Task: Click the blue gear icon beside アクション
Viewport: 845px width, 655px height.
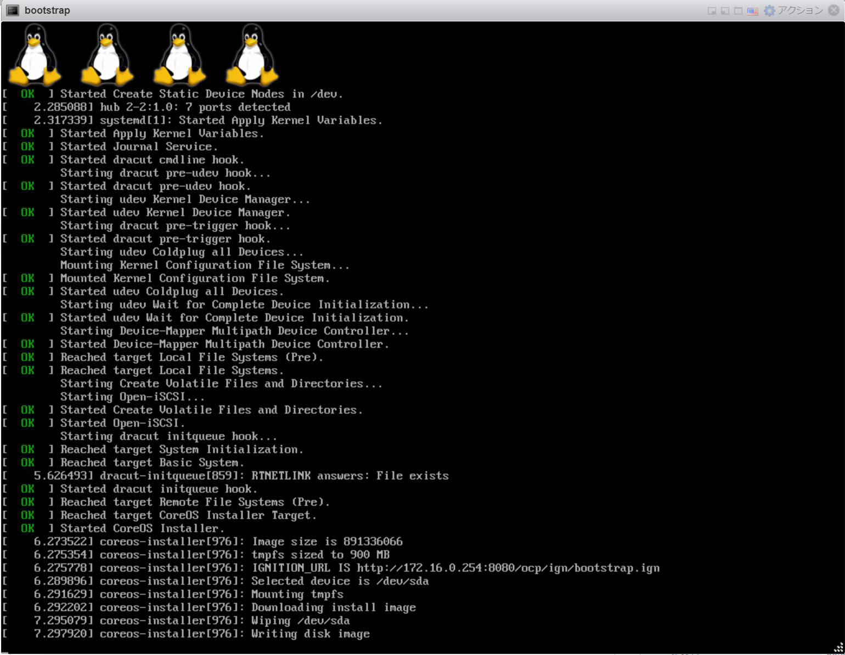Action: point(770,10)
